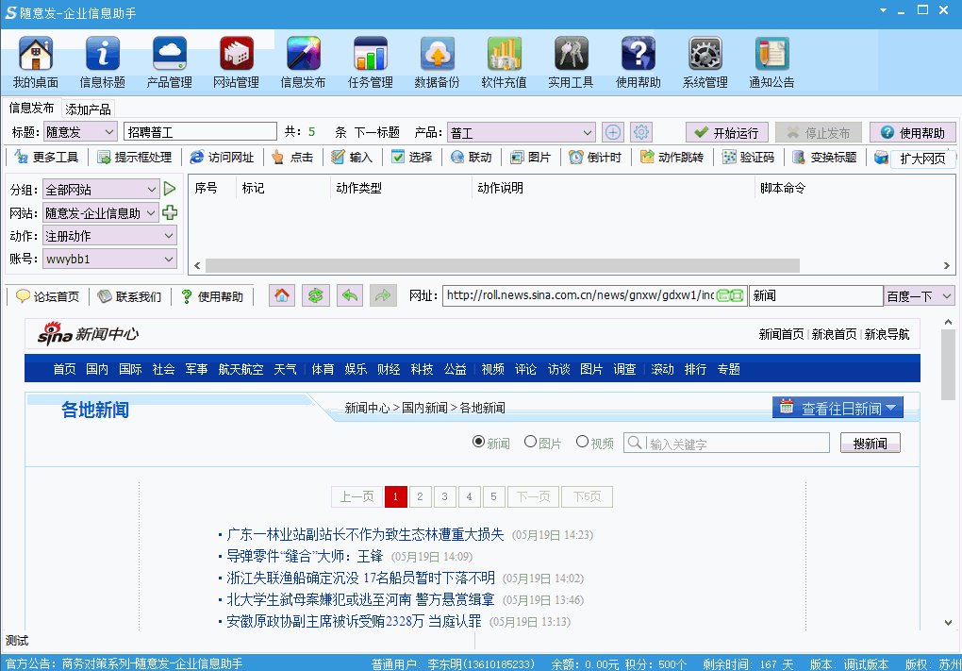Expand the 标题 随意发 dropdown
The image size is (962, 671).
click(x=109, y=132)
